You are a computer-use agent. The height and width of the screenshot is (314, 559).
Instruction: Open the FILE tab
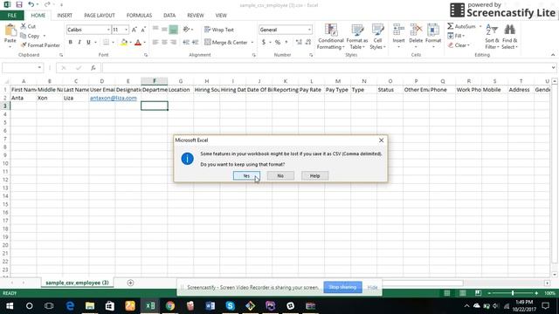(12, 16)
